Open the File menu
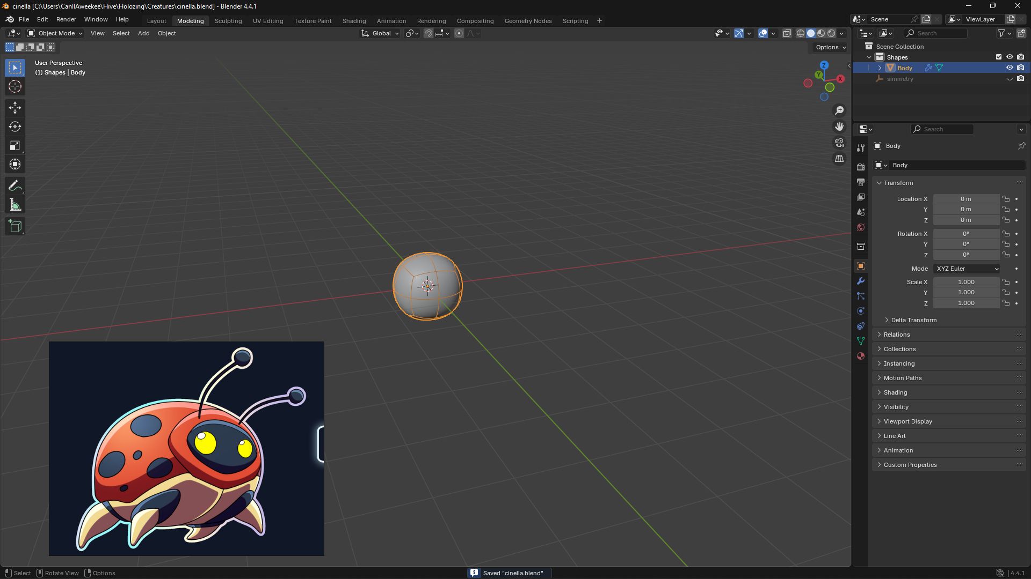 [x=24, y=19]
